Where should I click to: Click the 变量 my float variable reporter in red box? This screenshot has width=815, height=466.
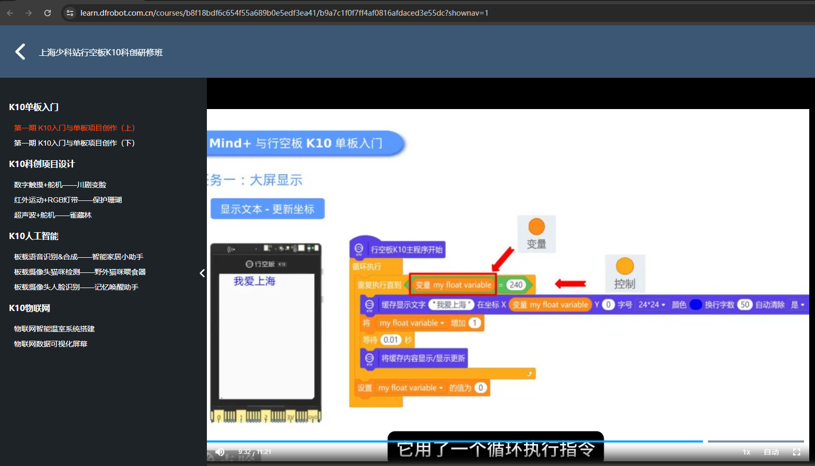453,285
